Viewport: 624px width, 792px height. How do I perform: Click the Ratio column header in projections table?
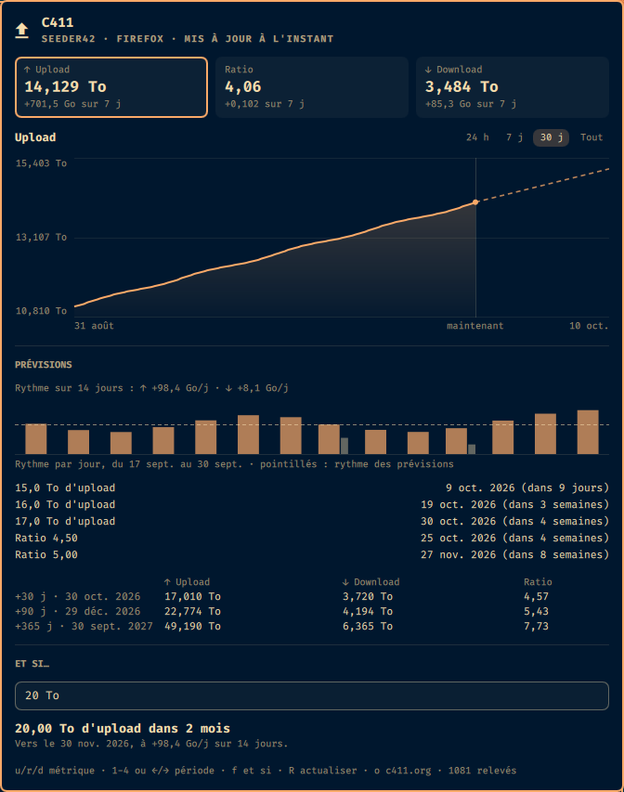point(538,582)
